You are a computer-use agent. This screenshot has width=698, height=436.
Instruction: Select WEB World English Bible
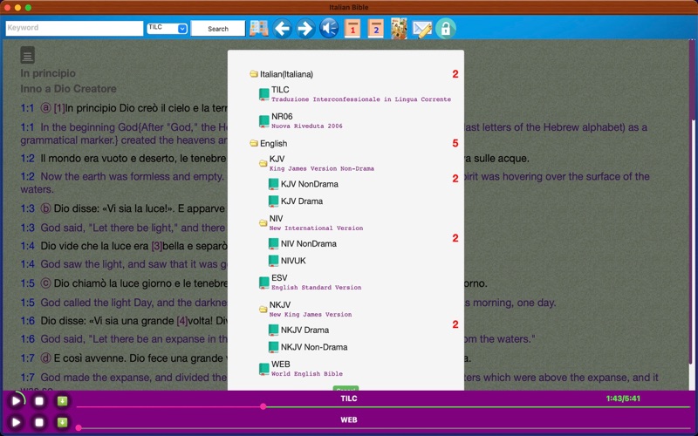301,368
